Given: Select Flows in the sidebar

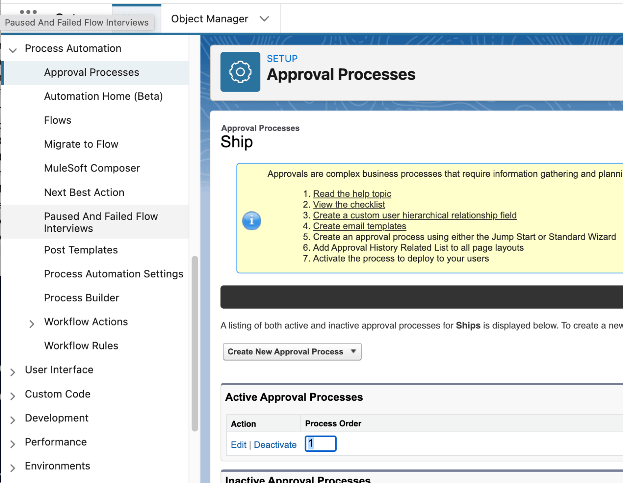Looking at the screenshot, I should [x=58, y=120].
